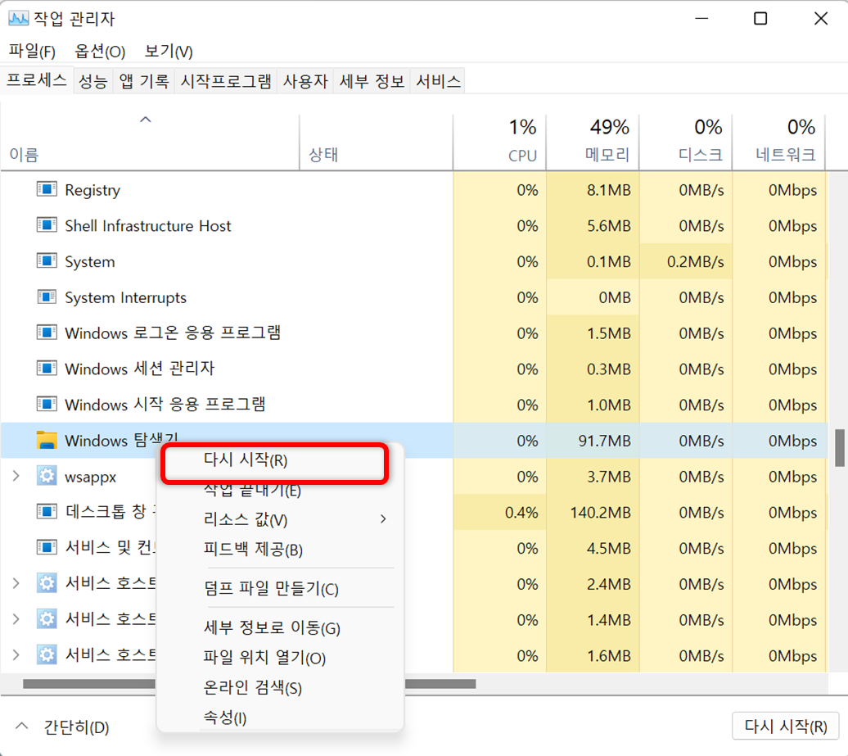This screenshot has width=848, height=756.
Task: Click the 0.4% CPU cell
Action: point(499,512)
